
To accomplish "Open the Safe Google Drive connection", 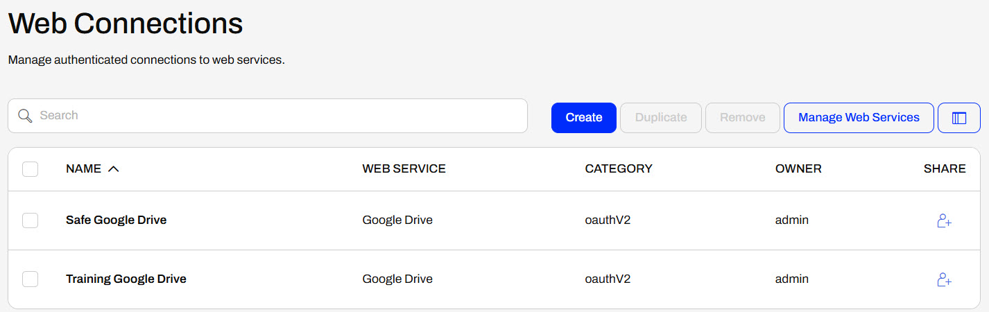I will [116, 220].
